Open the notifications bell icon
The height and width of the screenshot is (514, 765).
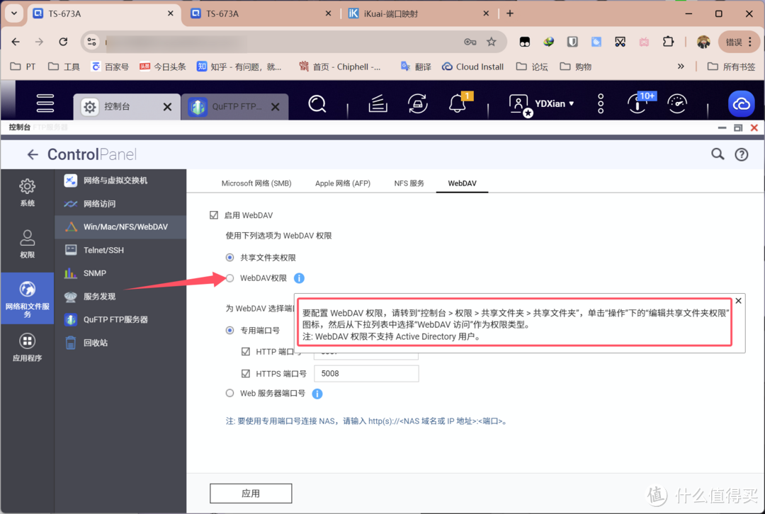click(x=458, y=104)
